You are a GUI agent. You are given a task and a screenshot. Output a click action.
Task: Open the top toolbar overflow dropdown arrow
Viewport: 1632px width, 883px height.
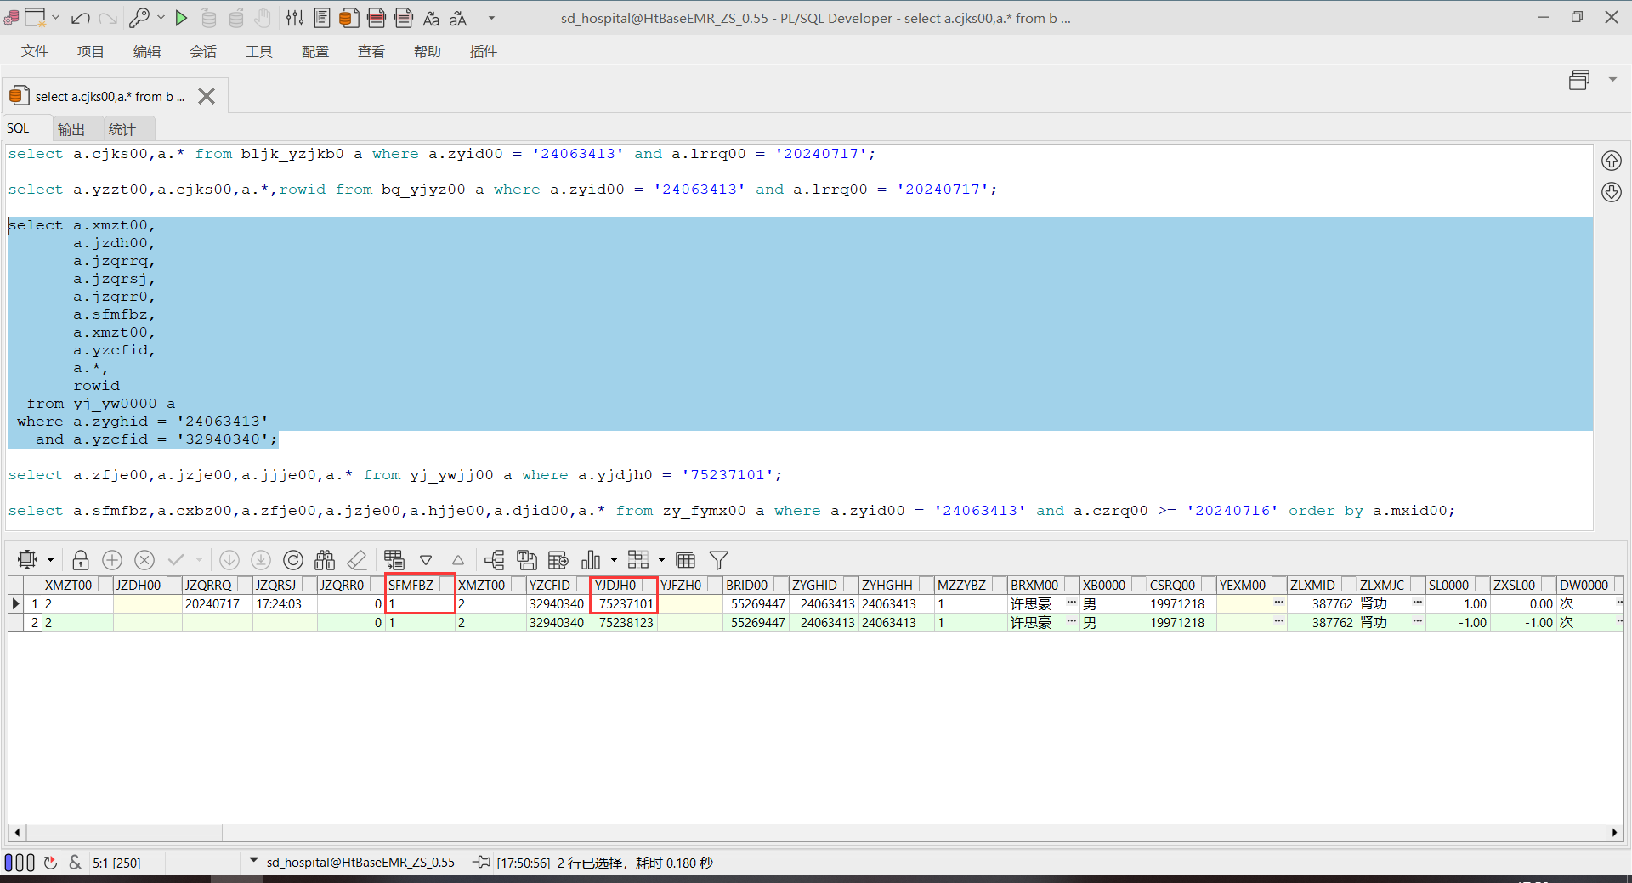[x=491, y=18]
